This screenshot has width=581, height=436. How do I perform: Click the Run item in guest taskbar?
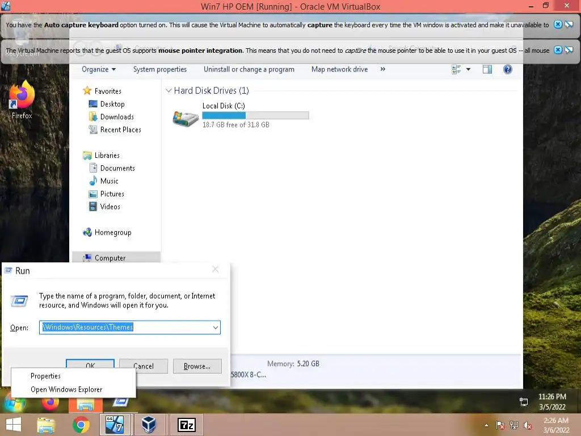(x=121, y=403)
